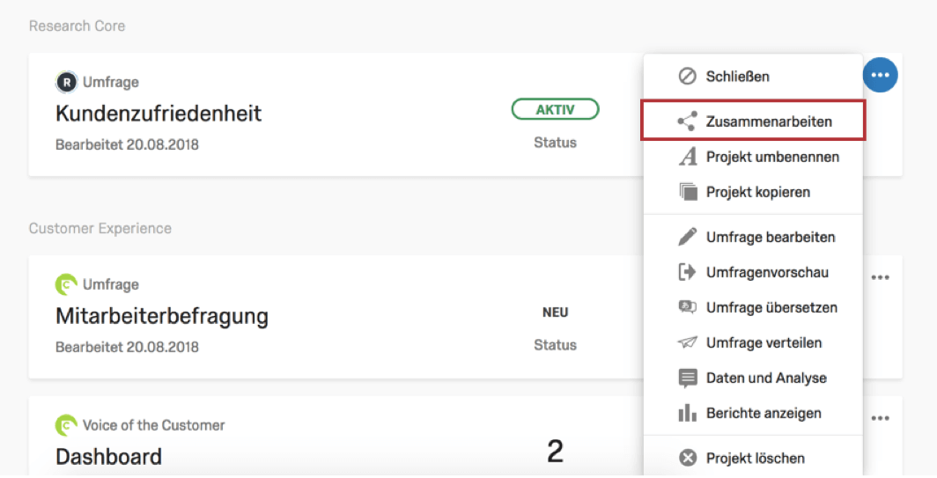Click the paper plane icon for distribution
The height and width of the screenshot is (478, 937).
[x=687, y=342]
